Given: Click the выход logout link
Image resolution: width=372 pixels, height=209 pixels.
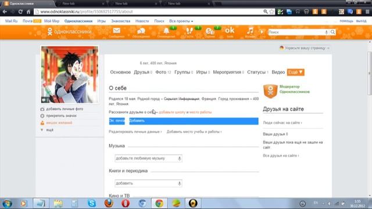Looking at the screenshot, I should click(x=361, y=21).
